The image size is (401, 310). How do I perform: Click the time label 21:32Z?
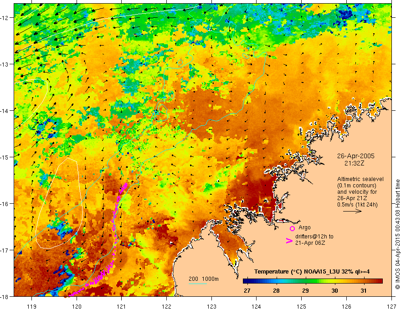tap(354, 163)
